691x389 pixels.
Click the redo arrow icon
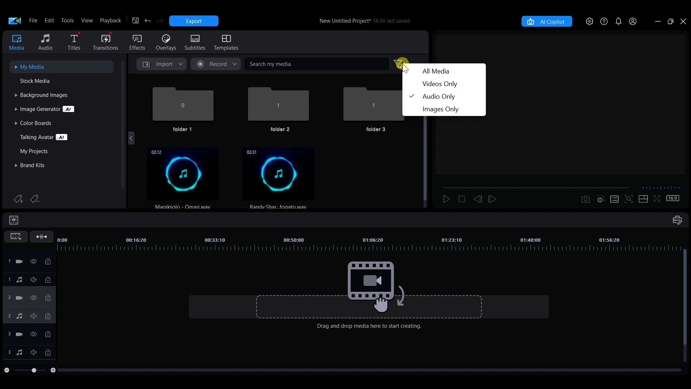coord(160,21)
